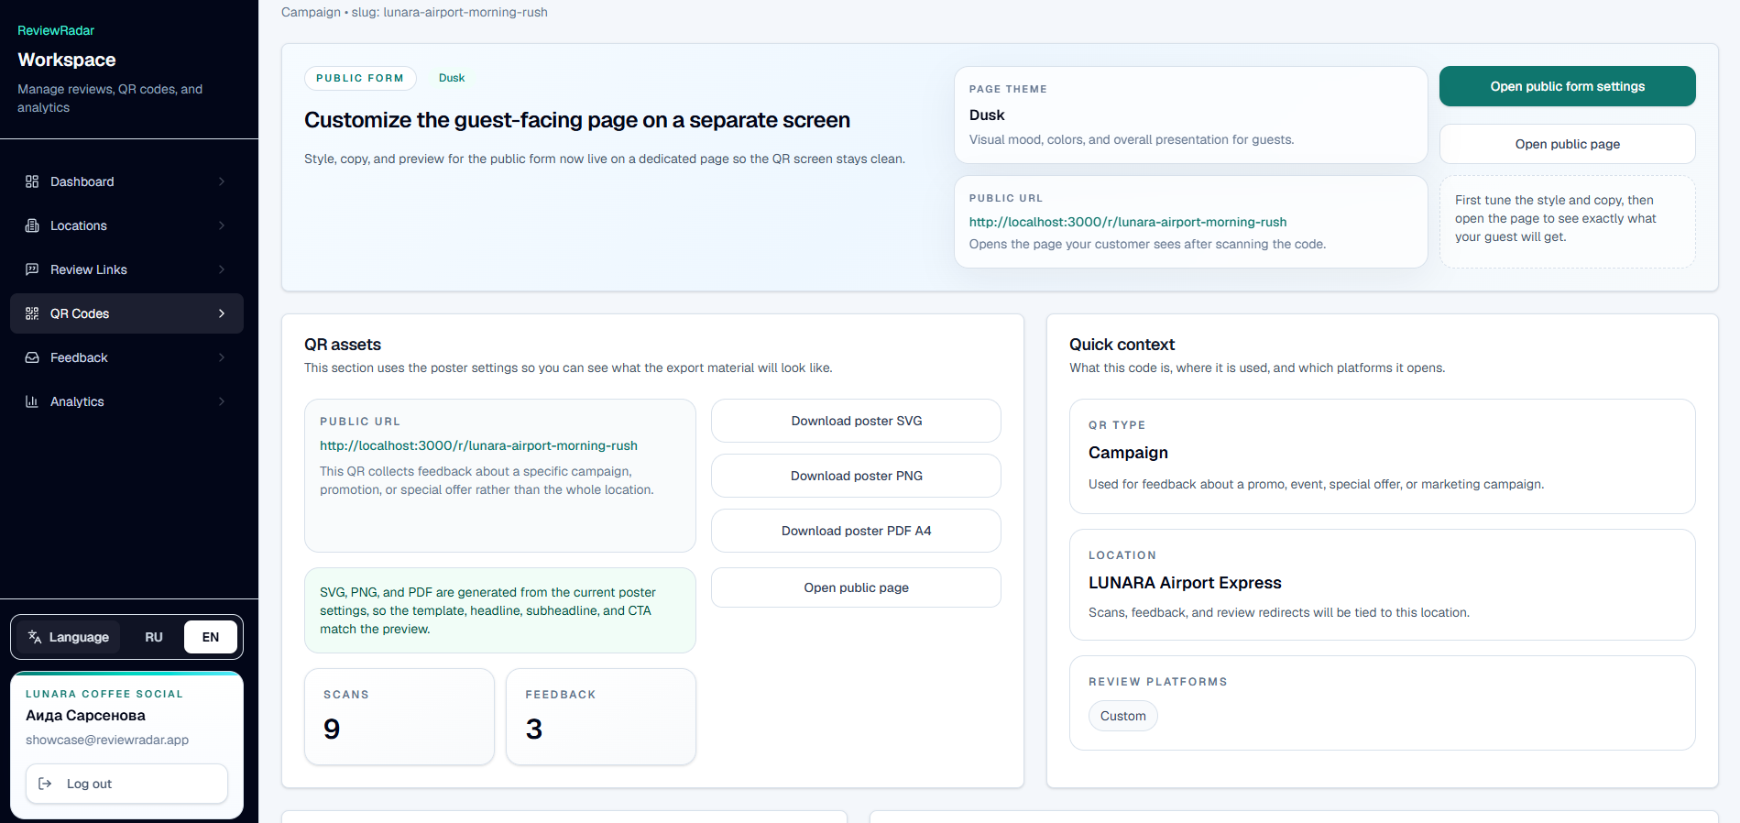This screenshot has height=823, width=1740.
Task: Click the Log out arrow icon
Action: pos(45,784)
